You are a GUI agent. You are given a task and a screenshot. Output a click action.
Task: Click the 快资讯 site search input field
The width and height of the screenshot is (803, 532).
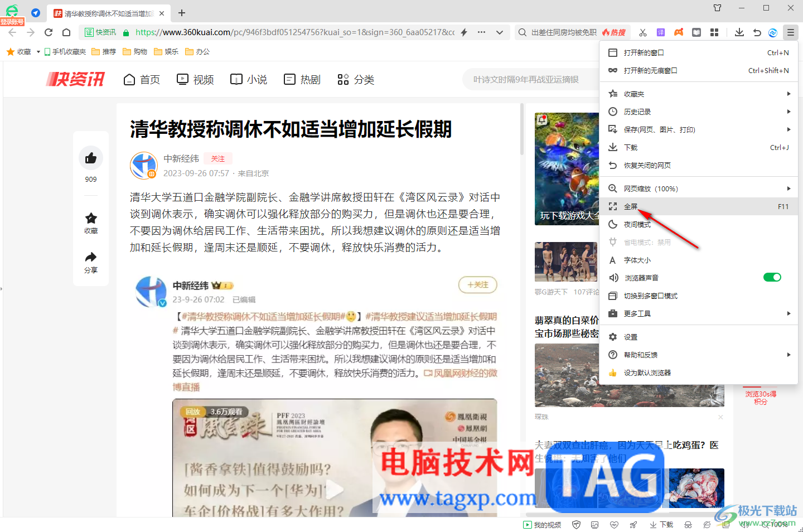coord(530,80)
